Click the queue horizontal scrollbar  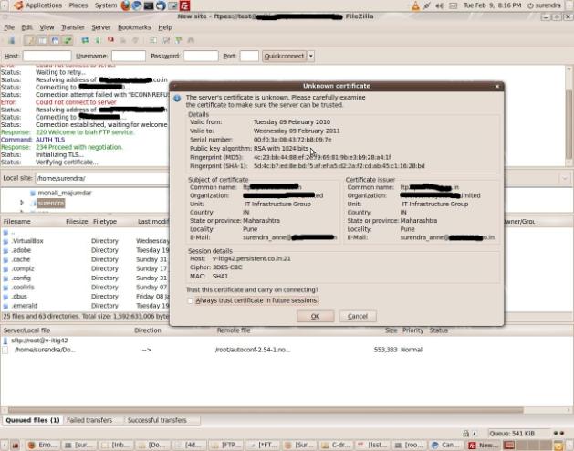pos(266,410)
